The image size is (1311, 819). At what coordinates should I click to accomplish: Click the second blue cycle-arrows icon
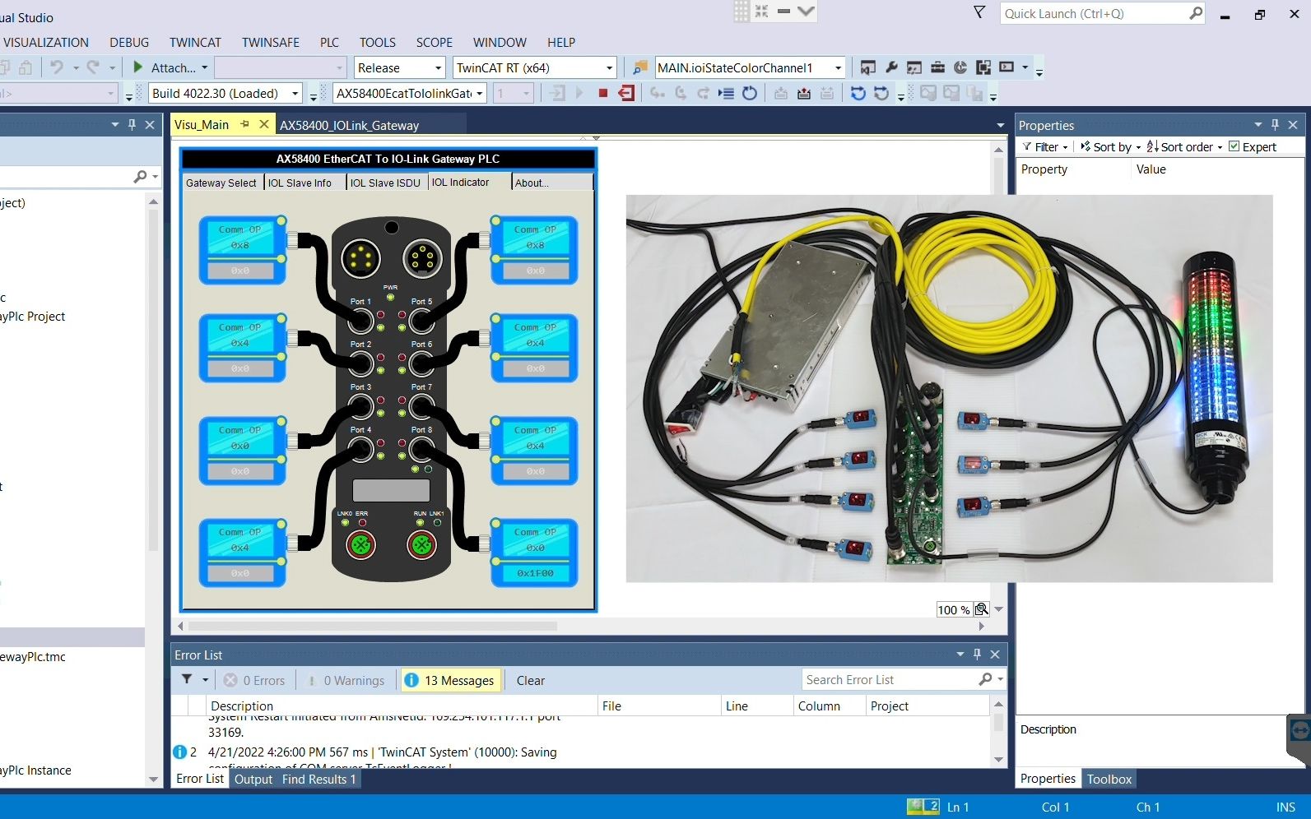point(881,93)
